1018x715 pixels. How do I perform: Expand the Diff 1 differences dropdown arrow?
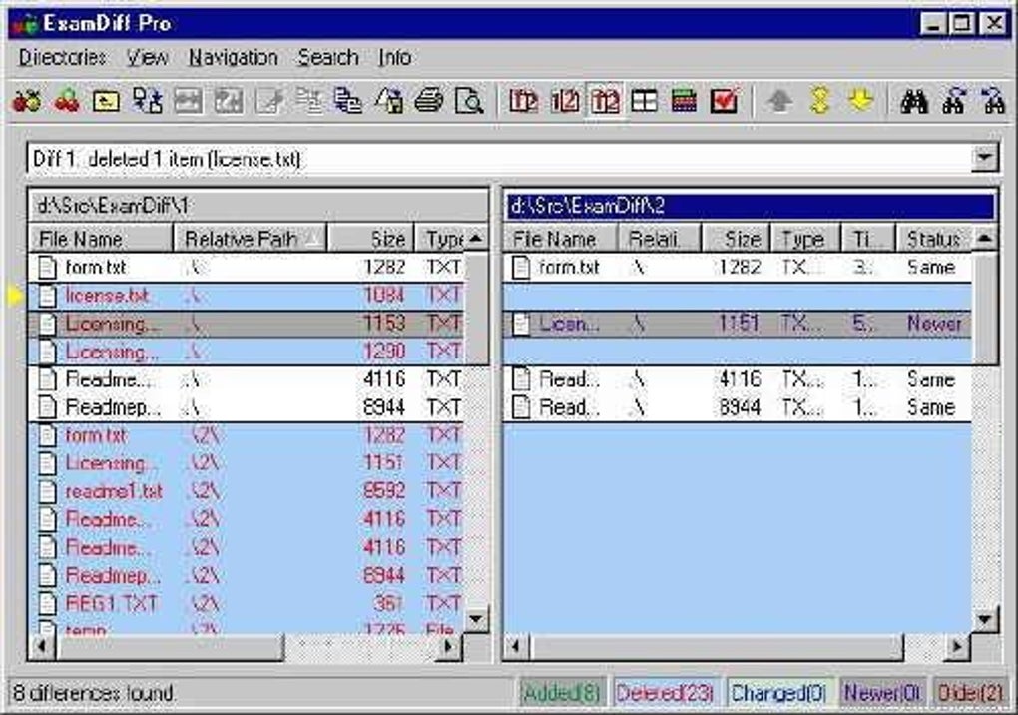pos(984,158)
